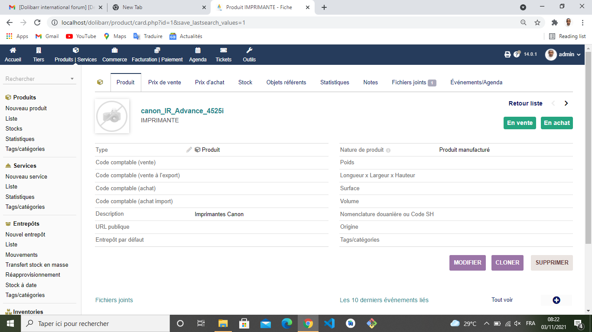Open the Accueil home menu
The height and width of the screenshot is (332, 592).
tap(13, 55)
